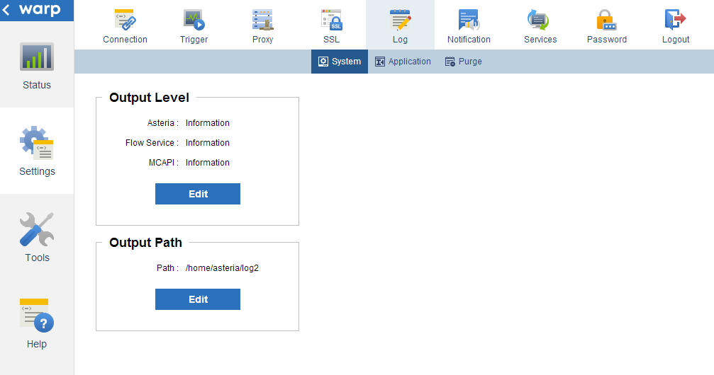Switch to the Purge tab
The width and height of the screenshot is (714, 375).
point(464,62)
